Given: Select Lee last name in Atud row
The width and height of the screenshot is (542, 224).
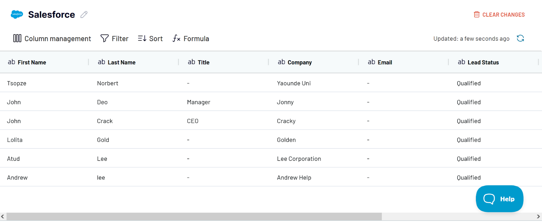Looking at the screenshot, I should 102,159.
